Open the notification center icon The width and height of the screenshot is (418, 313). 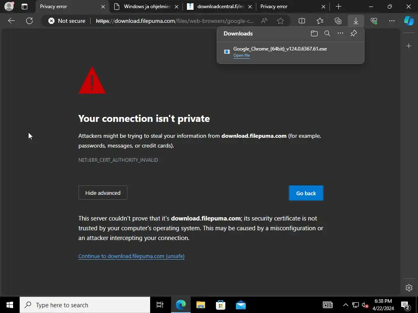pyautogui.click(x=405, y=305)
